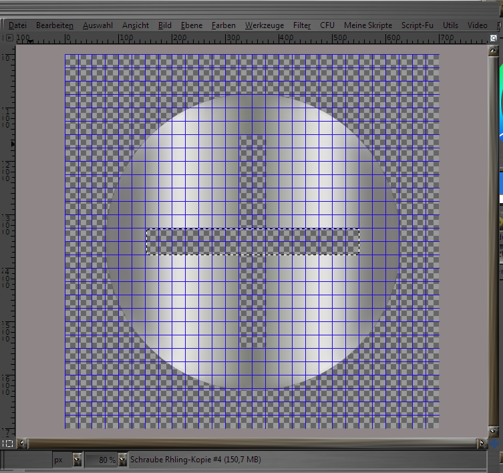503x473 pixels.
Task: Click the zoom-on-resize icon at top-right corner
Action: pos(494,39)
